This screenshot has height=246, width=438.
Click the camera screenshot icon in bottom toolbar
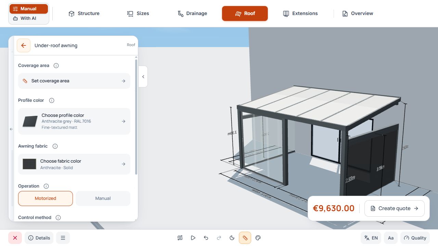tap(180, 238)
